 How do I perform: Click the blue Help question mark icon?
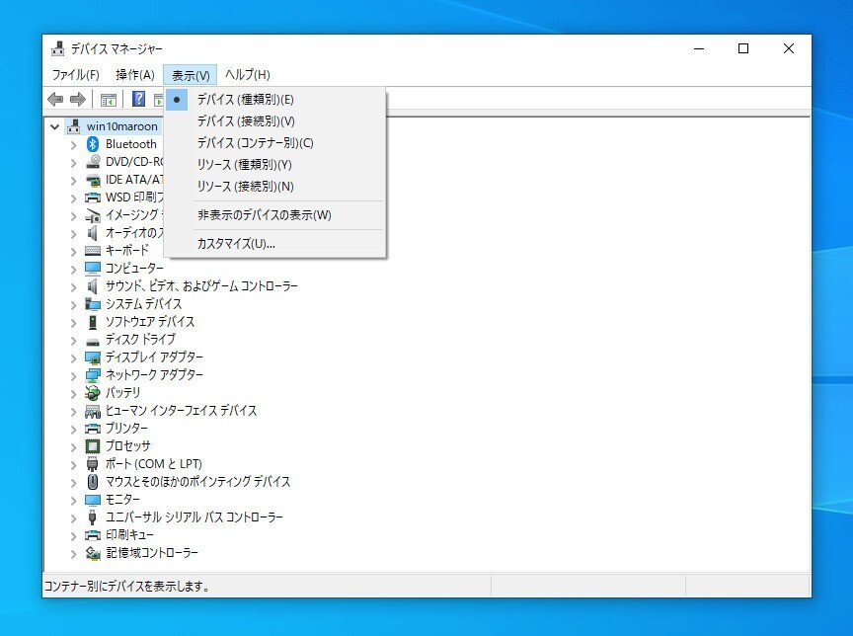(139, 100)
